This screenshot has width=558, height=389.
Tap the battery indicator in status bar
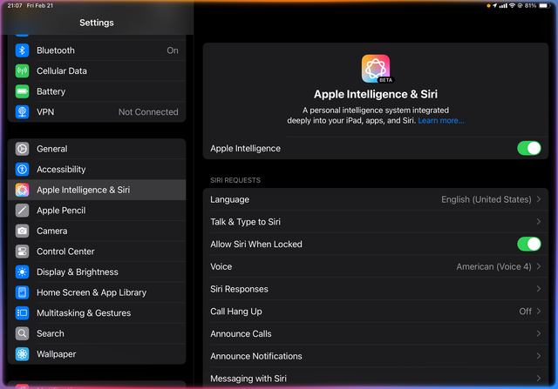pyautogui.click(x=544, y=6)
